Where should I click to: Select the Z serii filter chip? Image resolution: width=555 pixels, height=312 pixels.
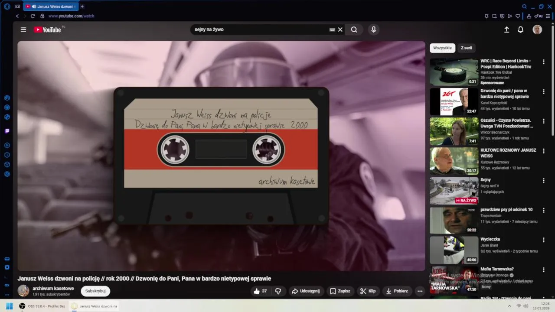pos(467,48)
